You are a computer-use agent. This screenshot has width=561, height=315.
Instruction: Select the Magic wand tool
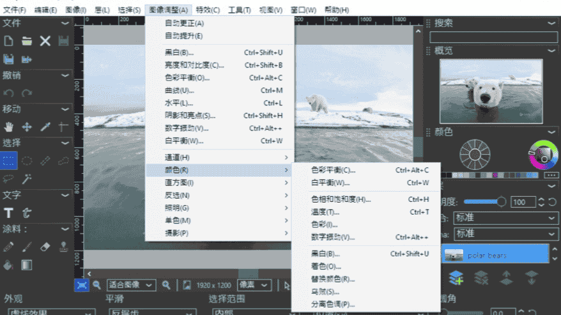click(x=27, y=179)
